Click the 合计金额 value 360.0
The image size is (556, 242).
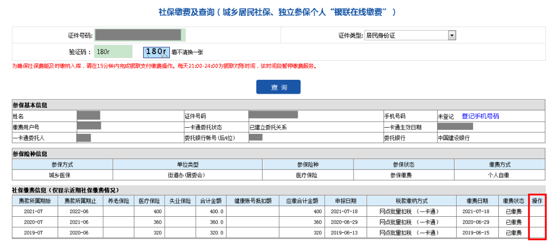(x=212, y=222)
